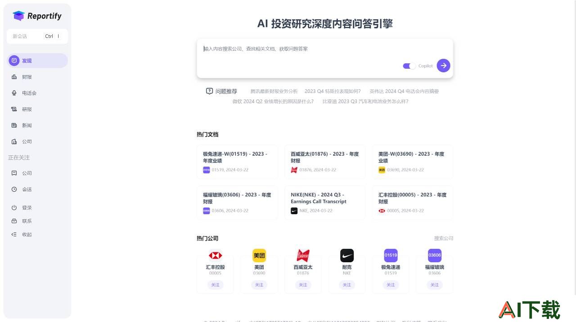Open the 发现 discover icon in sidebar
This screenshot has height=322, width=576.
(x=14, y=61)
